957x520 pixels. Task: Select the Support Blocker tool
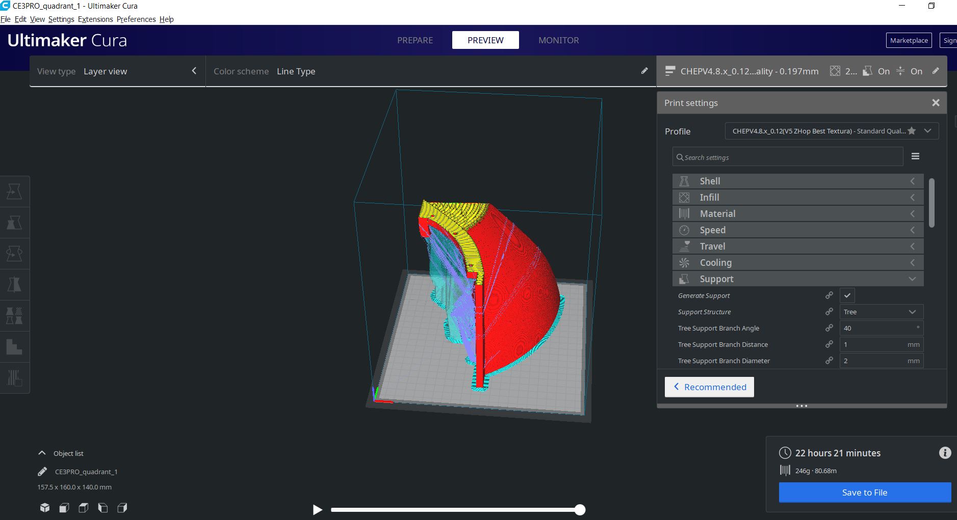click(x=14, y=347)
